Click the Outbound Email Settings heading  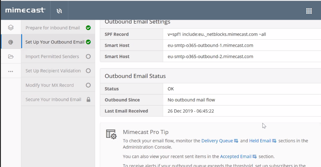(137, 22)
